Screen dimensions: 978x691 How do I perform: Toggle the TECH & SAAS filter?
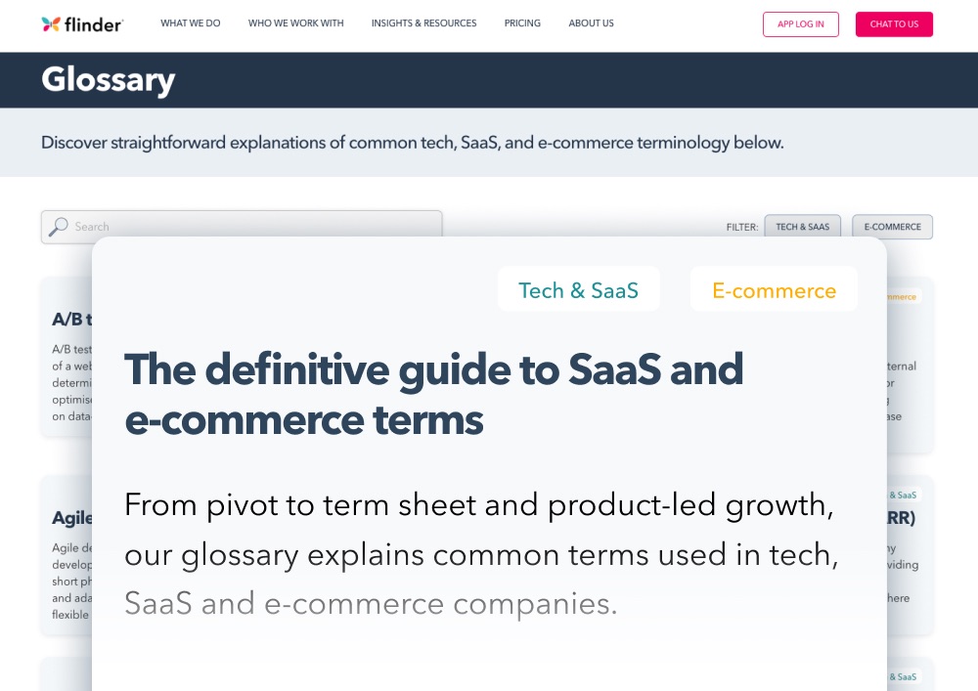coord(802,227)
